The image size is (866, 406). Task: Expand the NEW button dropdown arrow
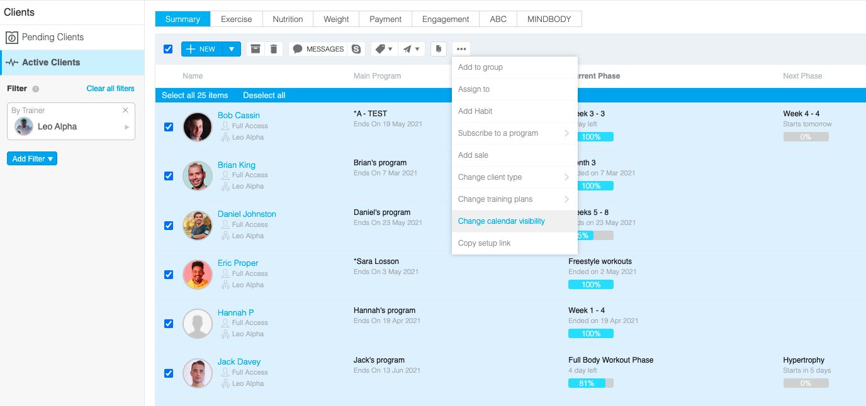click(x=232, y=49)
